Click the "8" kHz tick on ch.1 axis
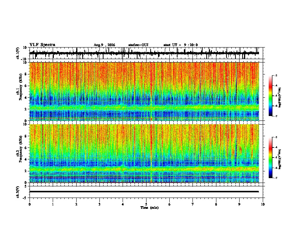 click(26, 74)
